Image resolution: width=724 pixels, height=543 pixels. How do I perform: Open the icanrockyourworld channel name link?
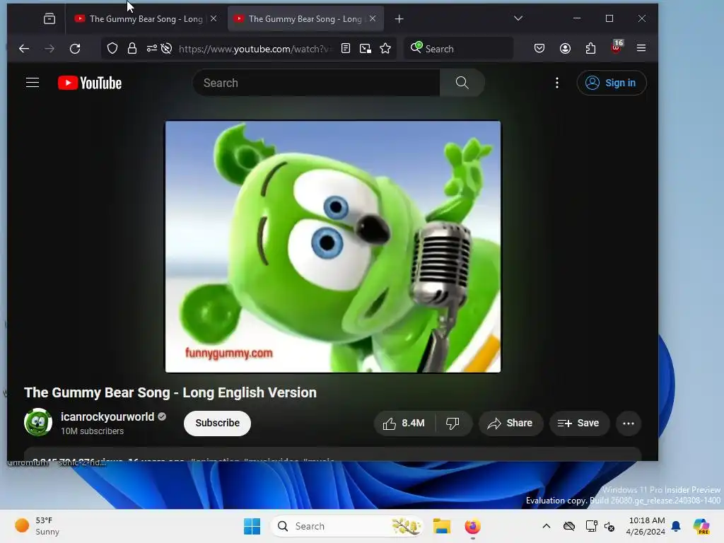107,416
